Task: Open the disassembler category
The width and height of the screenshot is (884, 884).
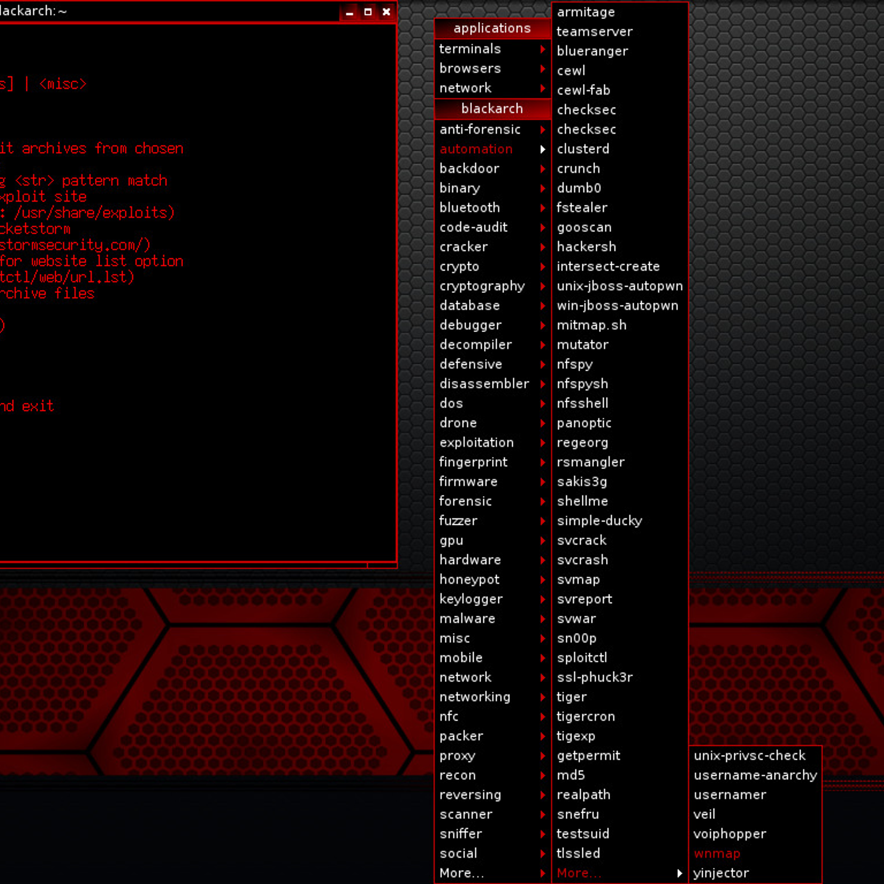Action: (x=493, y=384)
